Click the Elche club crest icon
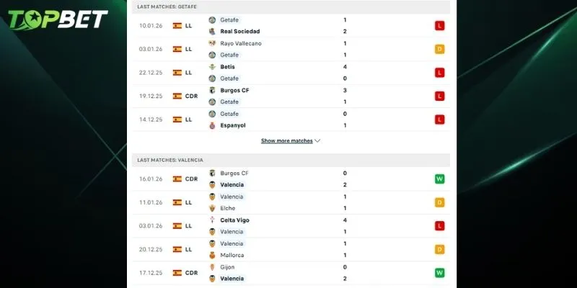 (x=212, y=208)
